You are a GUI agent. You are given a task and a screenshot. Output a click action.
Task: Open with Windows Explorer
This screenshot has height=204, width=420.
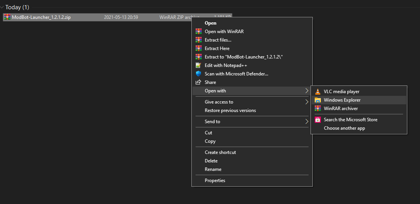point(359,100)
